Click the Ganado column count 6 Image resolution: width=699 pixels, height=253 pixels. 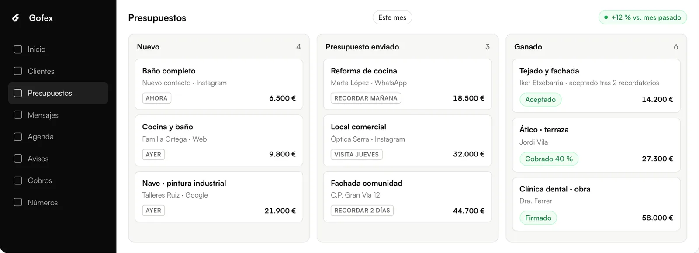[x=676, y=47]
